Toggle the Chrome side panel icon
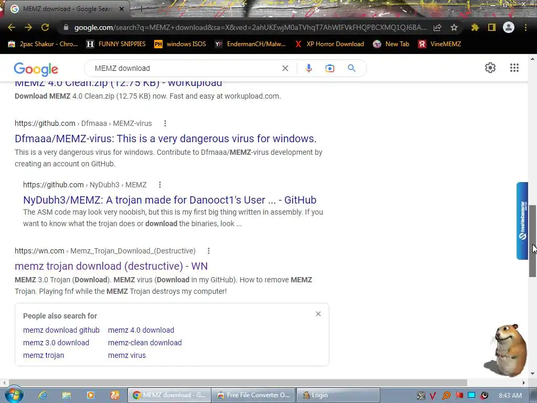Screen dimensions: 537x403 coord(492,27)
